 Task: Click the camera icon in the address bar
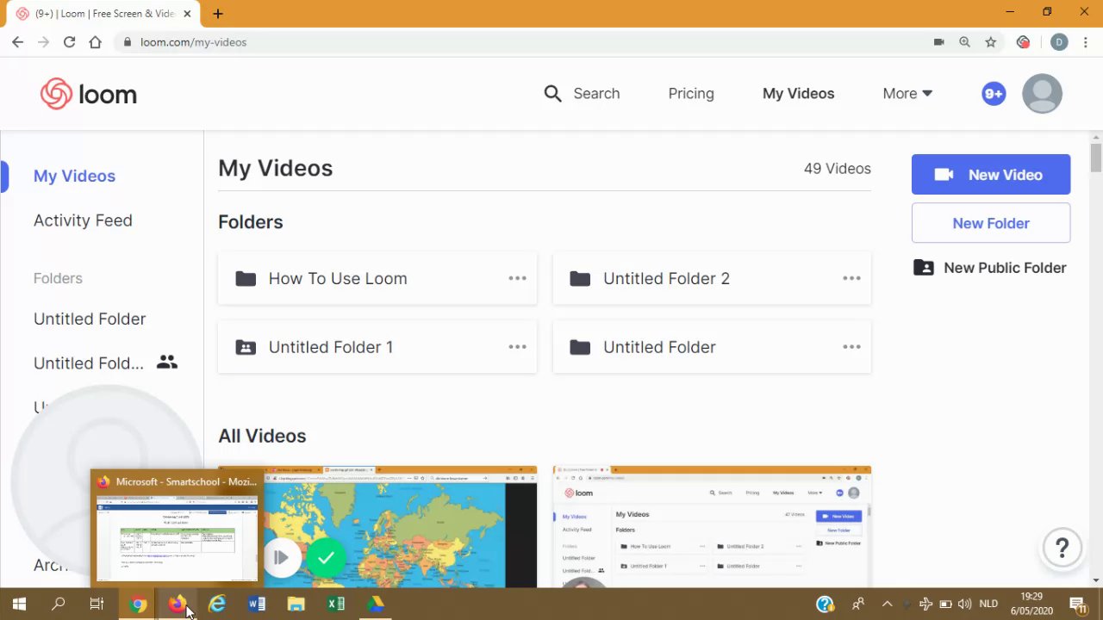tap(939, 42)
